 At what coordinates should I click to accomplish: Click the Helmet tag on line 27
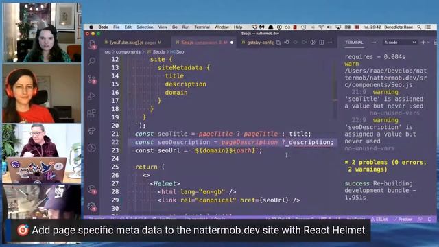coord(165,184)
